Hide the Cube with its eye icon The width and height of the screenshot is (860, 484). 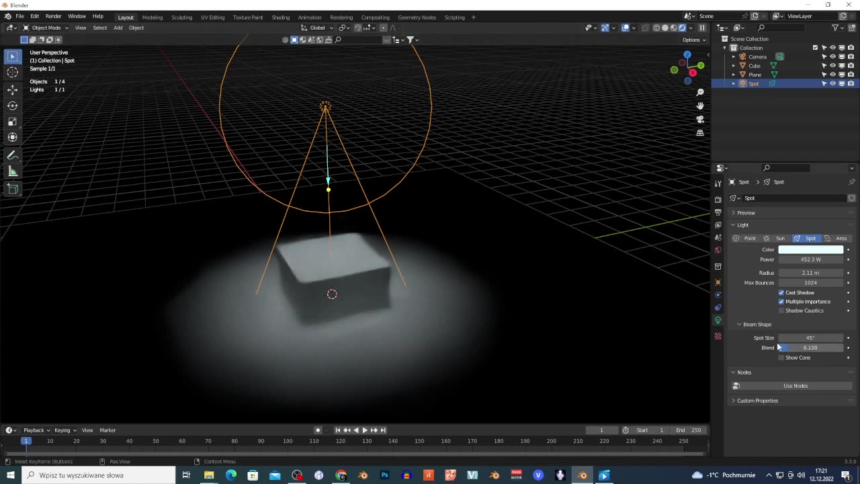(x=832, y=66)
